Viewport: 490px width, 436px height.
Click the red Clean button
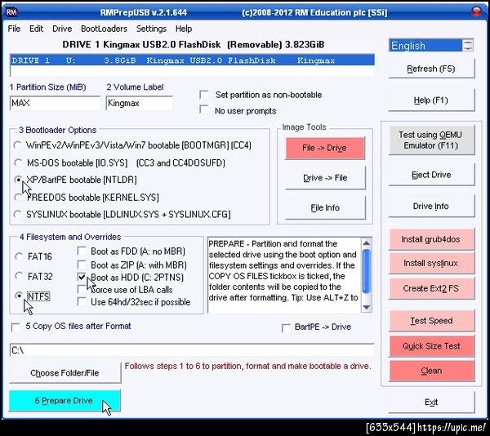point(431,371)
